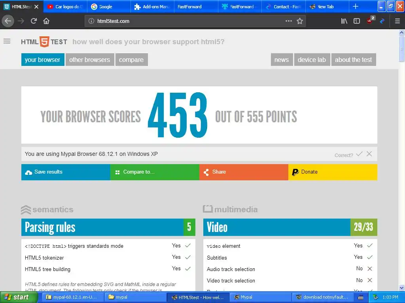Open the 'compare' page
This screenshot has width=405, height=303.
(x=131, y=60)
